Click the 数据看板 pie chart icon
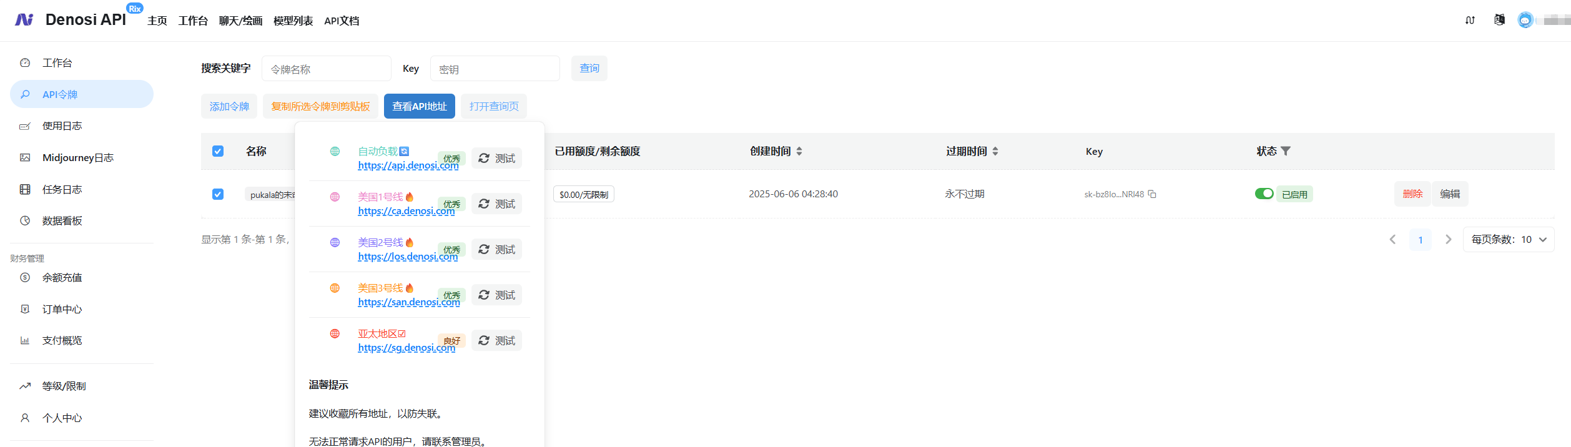This screenshot has width=1571, height=447. click(x=25, y=220)
